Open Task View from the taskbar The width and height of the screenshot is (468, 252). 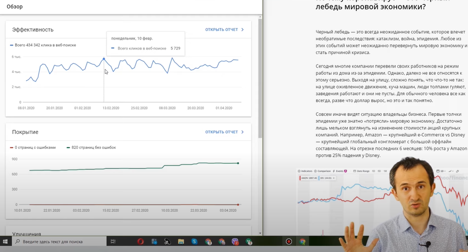click(x=113, y=242)
